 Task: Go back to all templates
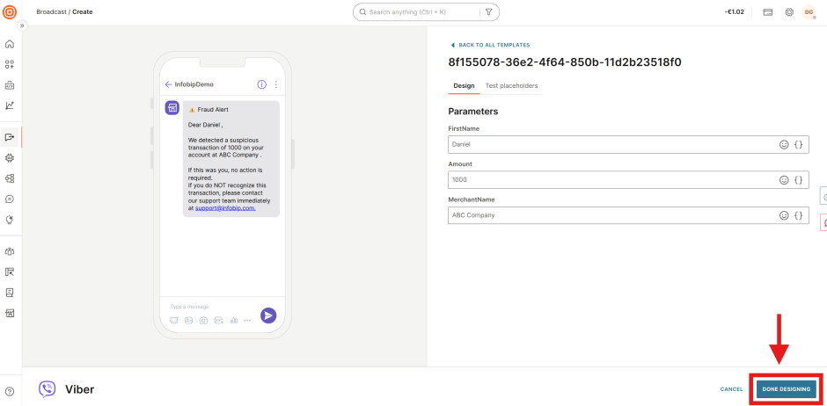(x=491, y=46)
